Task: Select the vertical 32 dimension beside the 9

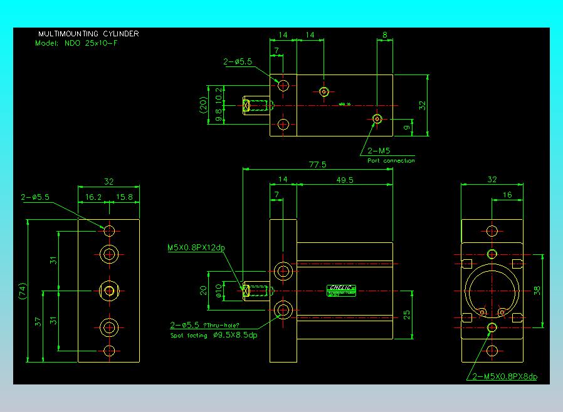Action: pos(423,105)
